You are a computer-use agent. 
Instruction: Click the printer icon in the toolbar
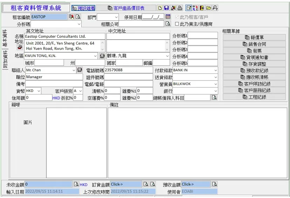180,8
